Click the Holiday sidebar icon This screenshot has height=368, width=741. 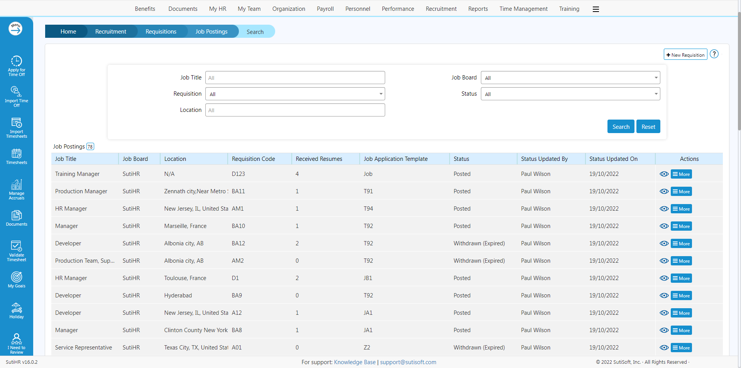pyautogui.click(x=16, y=311)
